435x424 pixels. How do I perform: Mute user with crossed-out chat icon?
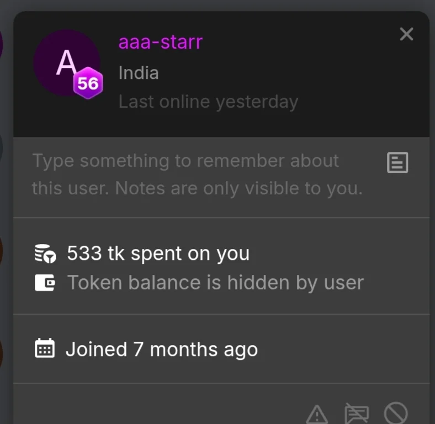357,414
